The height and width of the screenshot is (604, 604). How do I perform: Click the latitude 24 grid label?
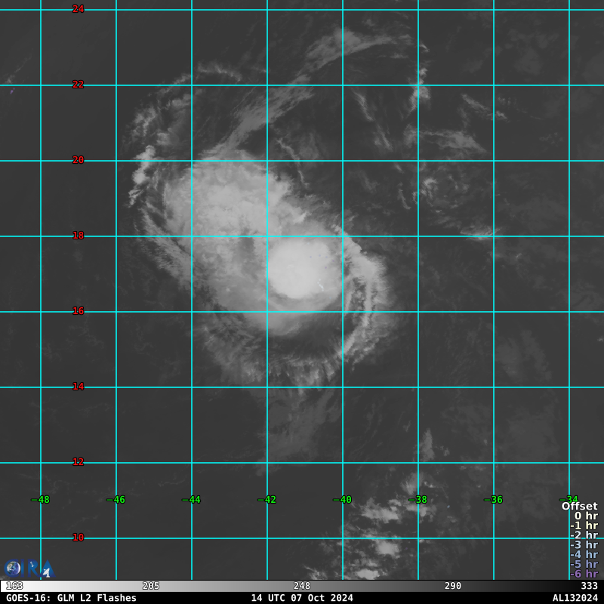[x=79, y=9]
